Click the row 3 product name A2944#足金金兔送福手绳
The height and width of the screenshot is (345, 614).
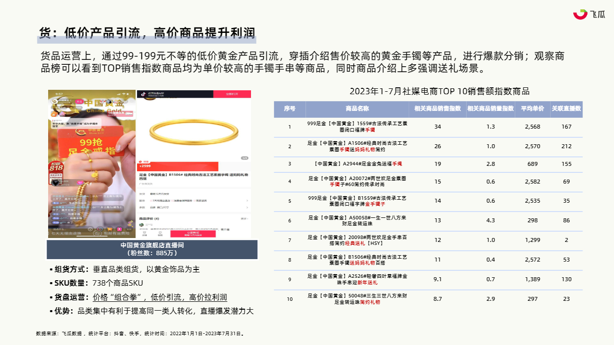[357, 164]
